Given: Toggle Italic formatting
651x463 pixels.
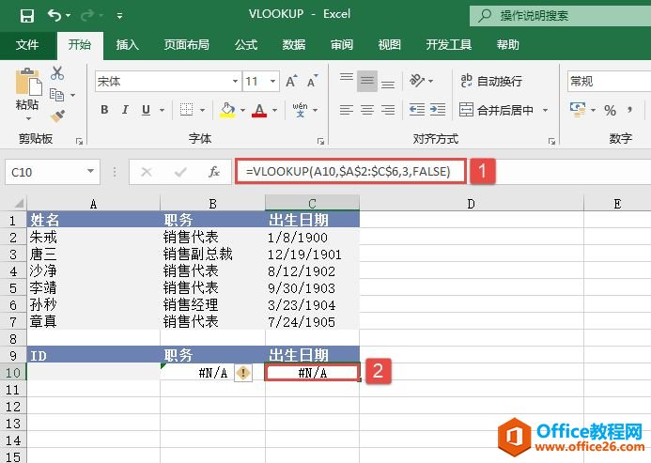Looking at the screenshot, I should pos(125,110).
